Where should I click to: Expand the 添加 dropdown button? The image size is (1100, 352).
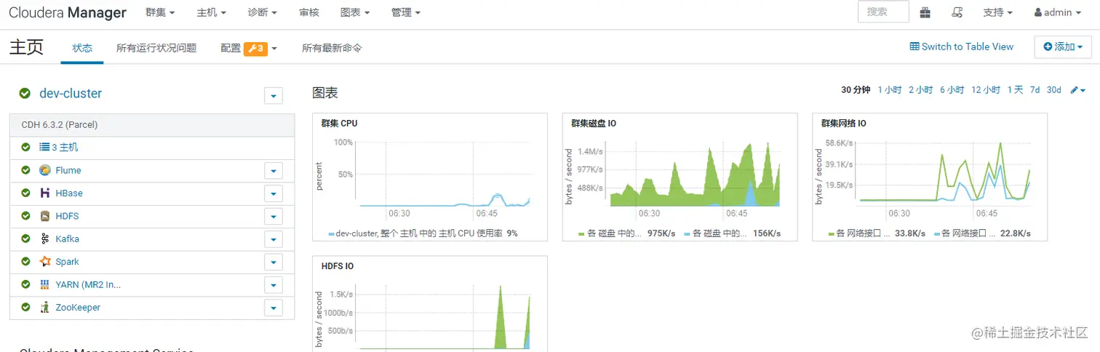coord(1063,47)
